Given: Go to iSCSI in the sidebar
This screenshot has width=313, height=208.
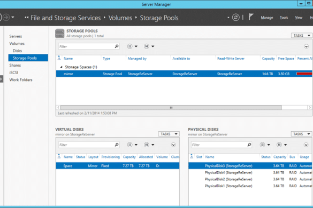Looking at the screenshot, I should coord(13,73).
